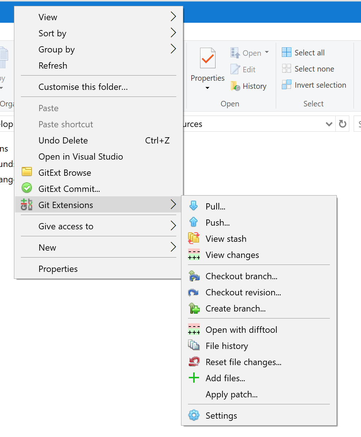Select Refresh from the context menu
Image resolution: width=361 pixels, height=437 pixels.
[x=53, y=65]
